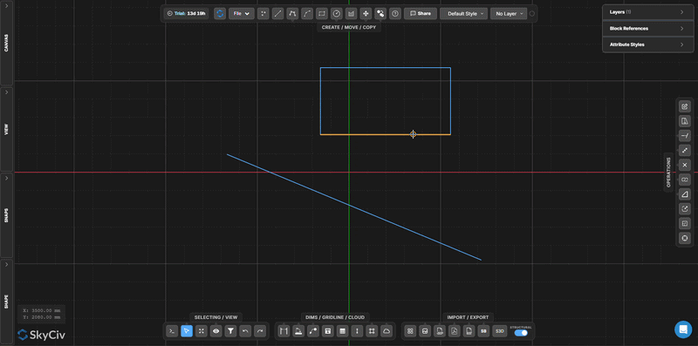This screenshot has width=698, height=346.
Task: Click the delete X operation icon
Action: click(x=685, y=165)
